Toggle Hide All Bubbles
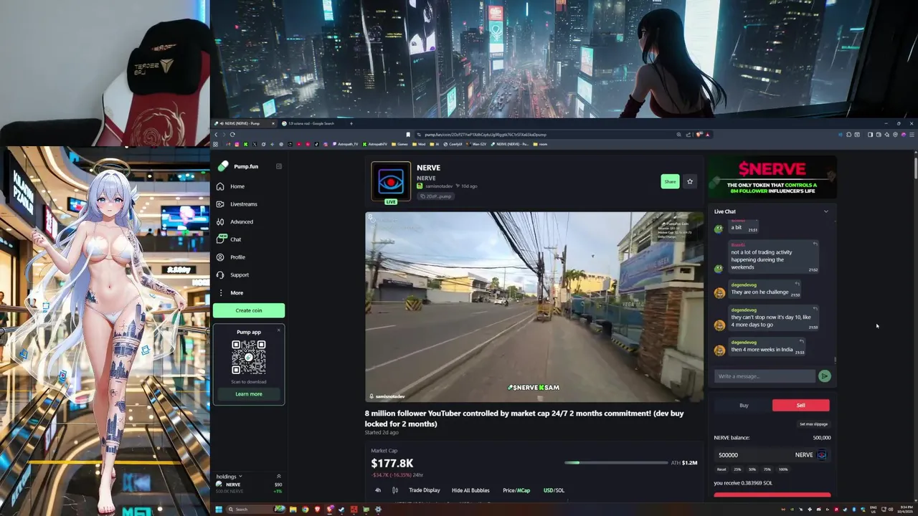 pos(470,490)
